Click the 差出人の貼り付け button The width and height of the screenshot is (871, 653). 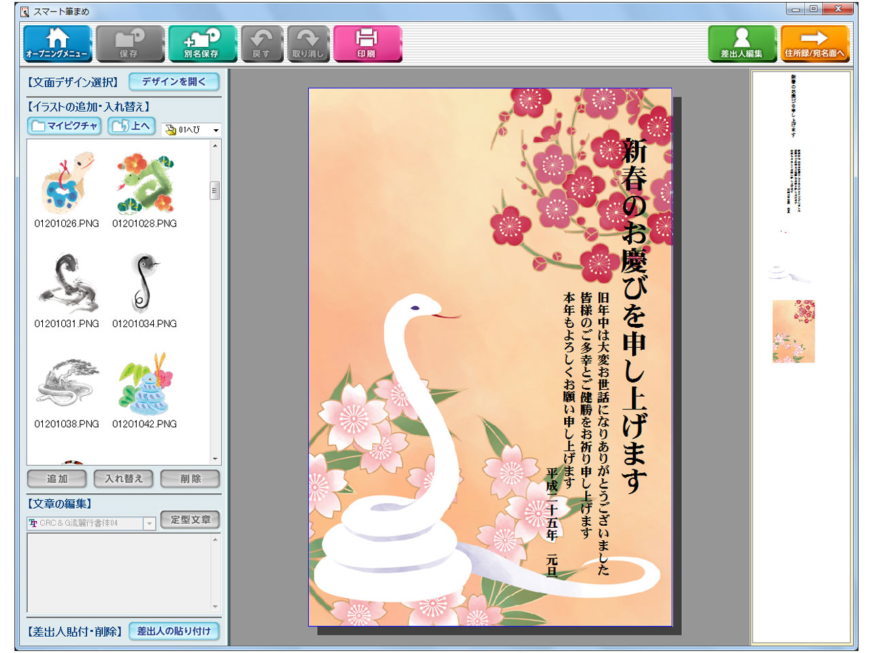pos(174,631)
